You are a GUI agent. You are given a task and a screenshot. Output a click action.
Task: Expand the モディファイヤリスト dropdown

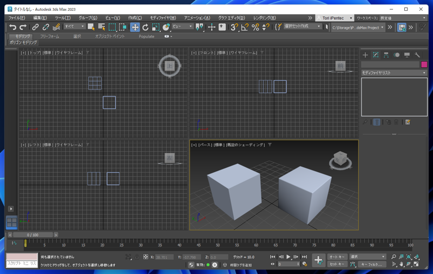pos(394,73)
